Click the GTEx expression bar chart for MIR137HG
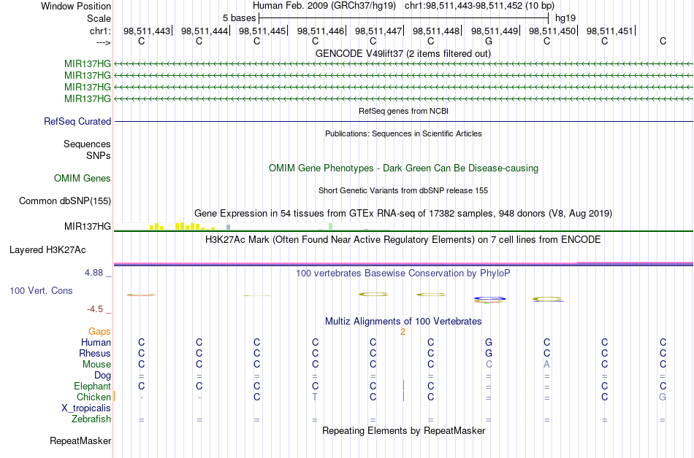Viewport: 694px width, 458px height. 251,226
